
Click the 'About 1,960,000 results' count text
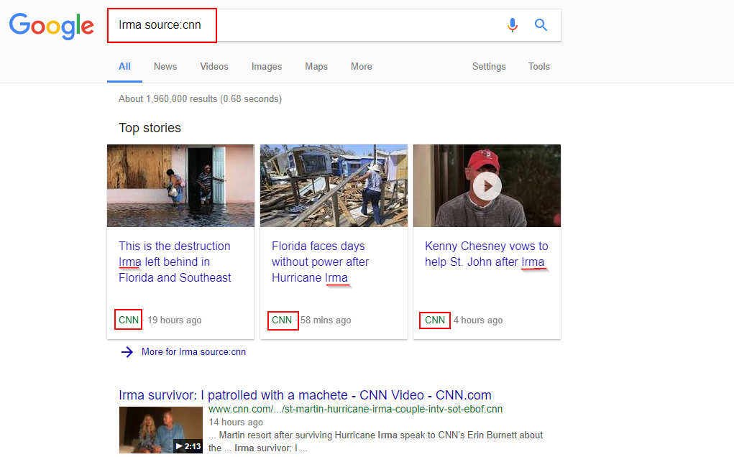200,98
